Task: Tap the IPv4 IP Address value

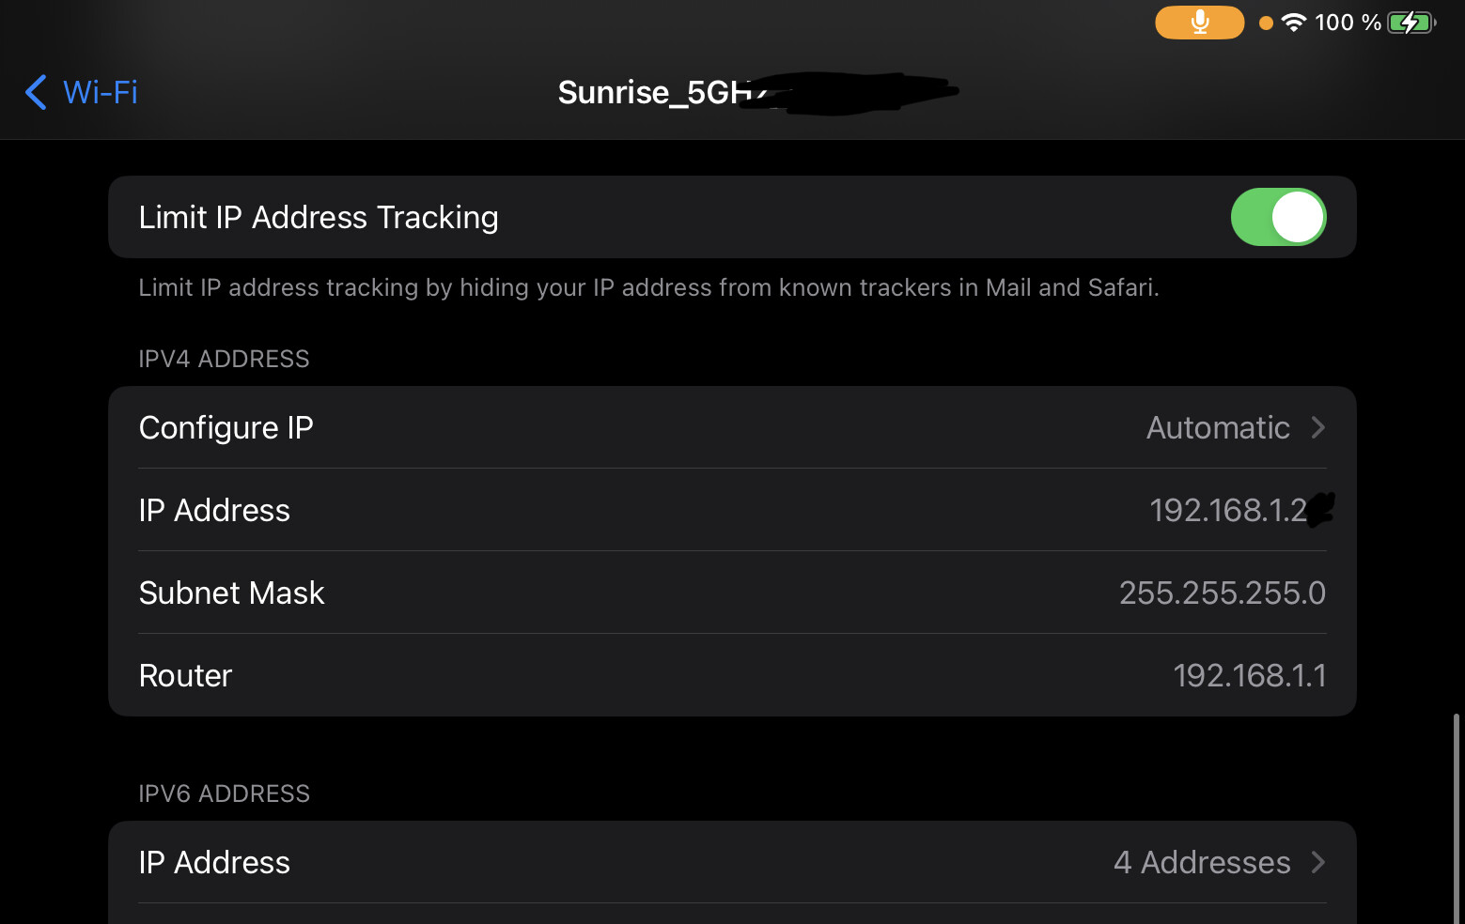Action: pos(1238,510)
